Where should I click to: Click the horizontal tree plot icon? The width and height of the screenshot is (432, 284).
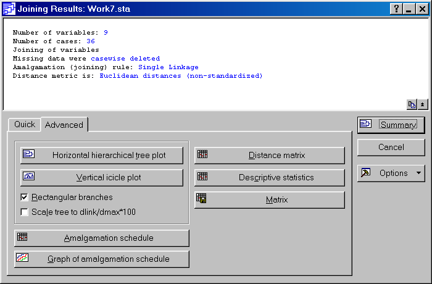click(x=28, y=154)
